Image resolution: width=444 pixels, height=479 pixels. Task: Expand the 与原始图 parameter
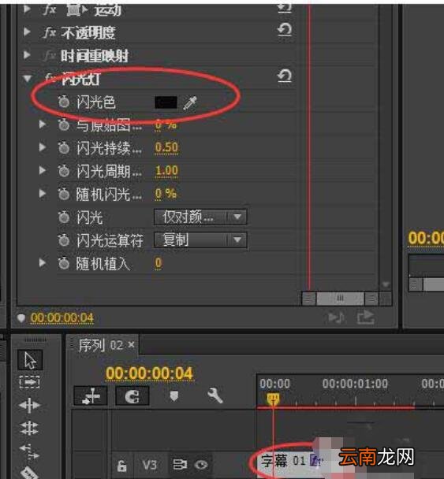pos(43,124)
